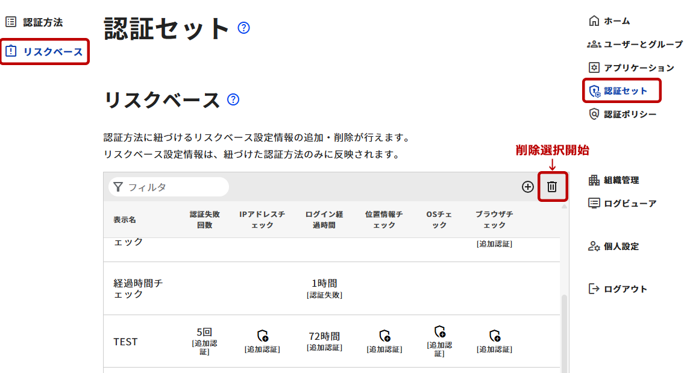Click the trash delete icon in table toolbar

coord(551,187)
